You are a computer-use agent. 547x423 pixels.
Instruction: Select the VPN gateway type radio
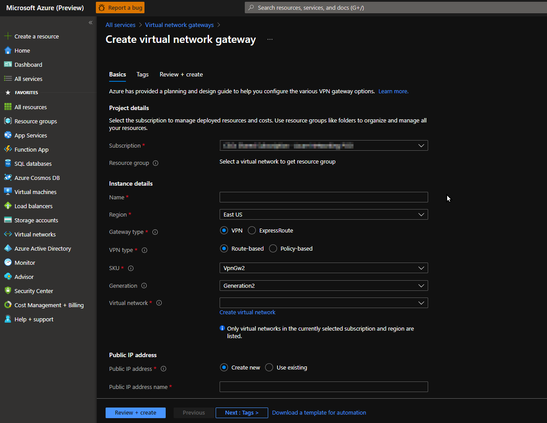coord(224,230)
